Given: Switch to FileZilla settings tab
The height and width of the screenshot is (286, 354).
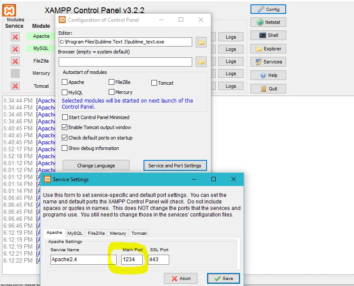Looking at the screenshot, I should [x=96, y=233].
